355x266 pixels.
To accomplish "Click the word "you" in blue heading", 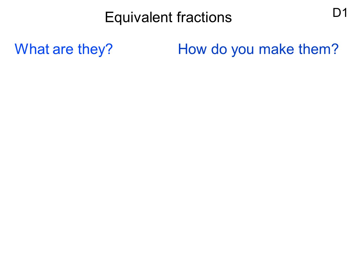I will point(243,50).
